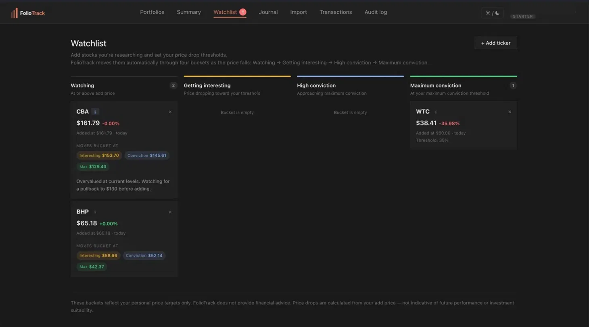Open the info icon on WTC card
Image resolution: width=589 pixels, height=327 pixels.
(x=436, y=112)
